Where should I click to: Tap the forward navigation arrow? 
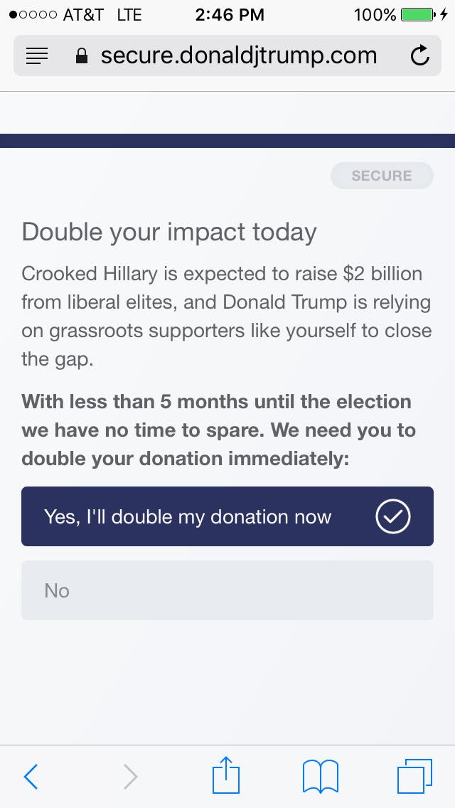tap(130, 776)
